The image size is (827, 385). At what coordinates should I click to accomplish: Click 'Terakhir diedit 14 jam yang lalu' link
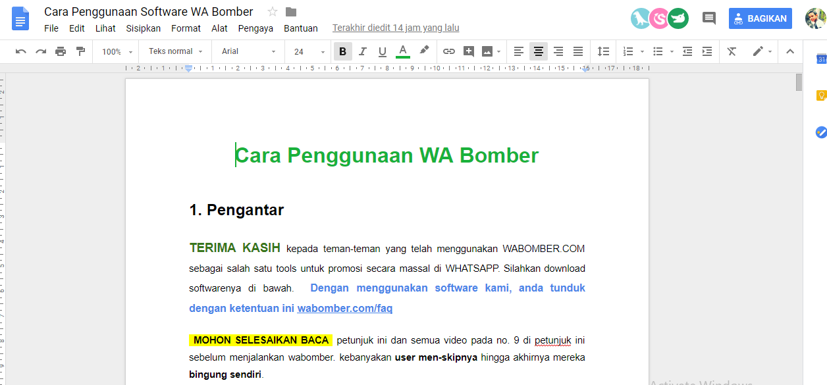click(396, 28)
